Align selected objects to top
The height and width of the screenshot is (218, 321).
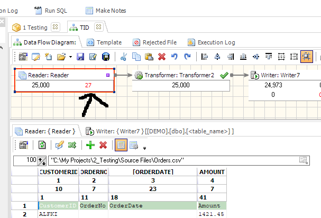pos(269,57)
